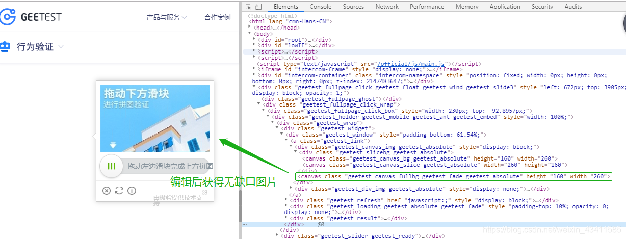626x239 pixels.
Task: Open the 合作案例 navigation item
Action: [217, 17]
